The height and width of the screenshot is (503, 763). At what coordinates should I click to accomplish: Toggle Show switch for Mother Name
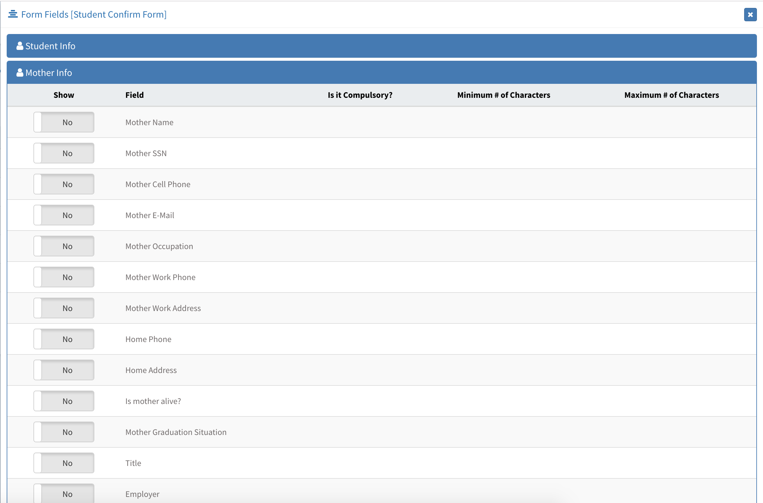(64, 122)
